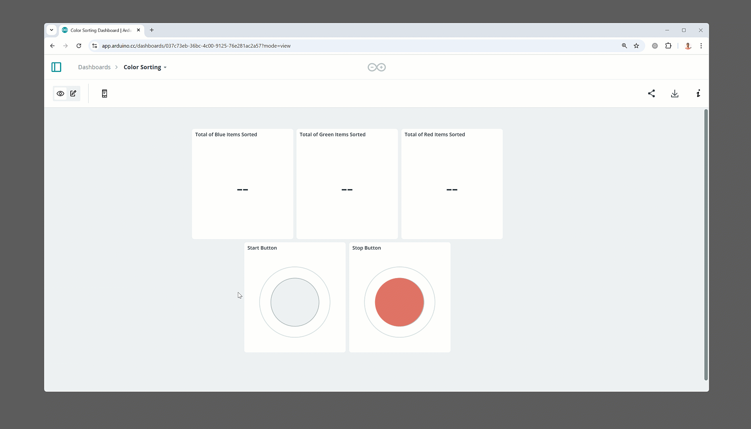Open the browser tab search chevron
This screenshot has height=429, width=751.
52,30
